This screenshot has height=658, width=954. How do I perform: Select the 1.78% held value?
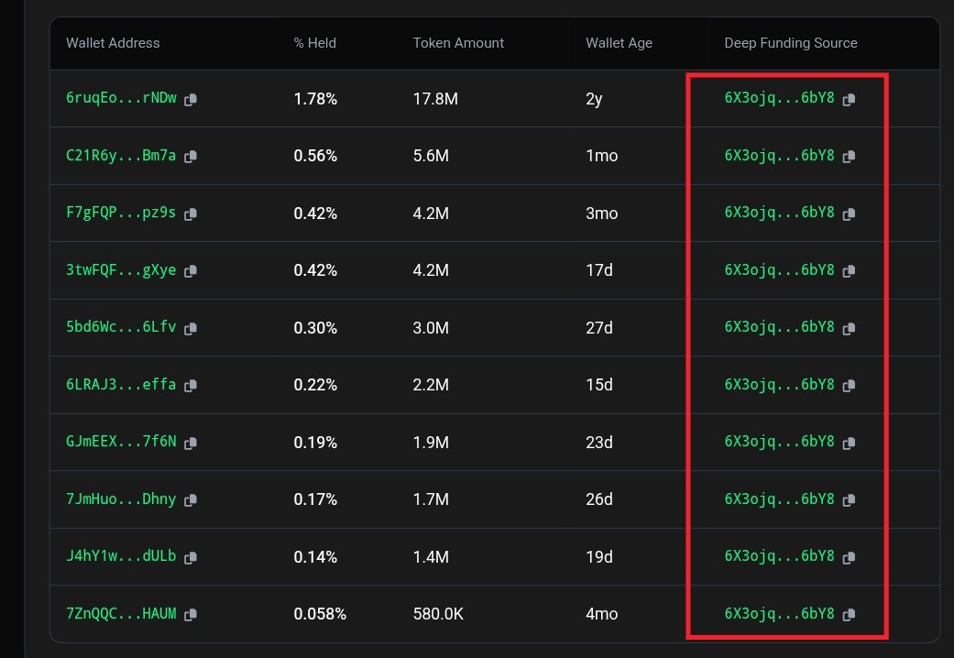coord(315,99)
